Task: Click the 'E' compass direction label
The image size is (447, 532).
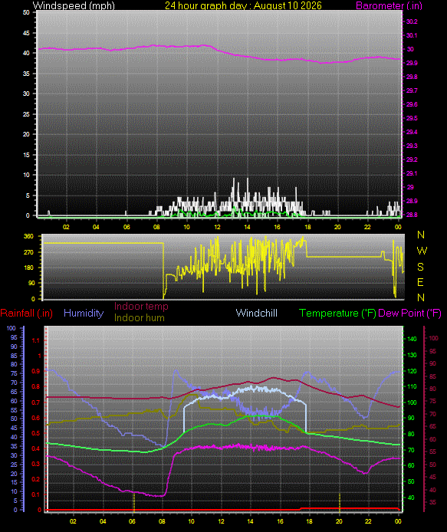Action: click(x=420, y=282)
